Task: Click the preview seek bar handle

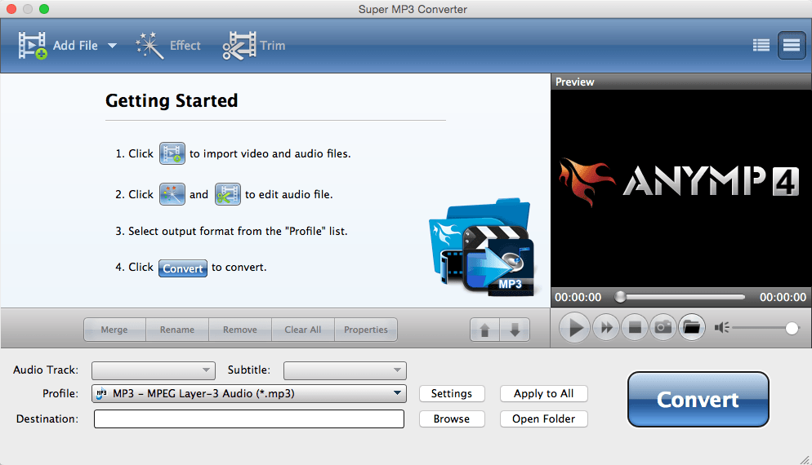Action: [620, 297]
